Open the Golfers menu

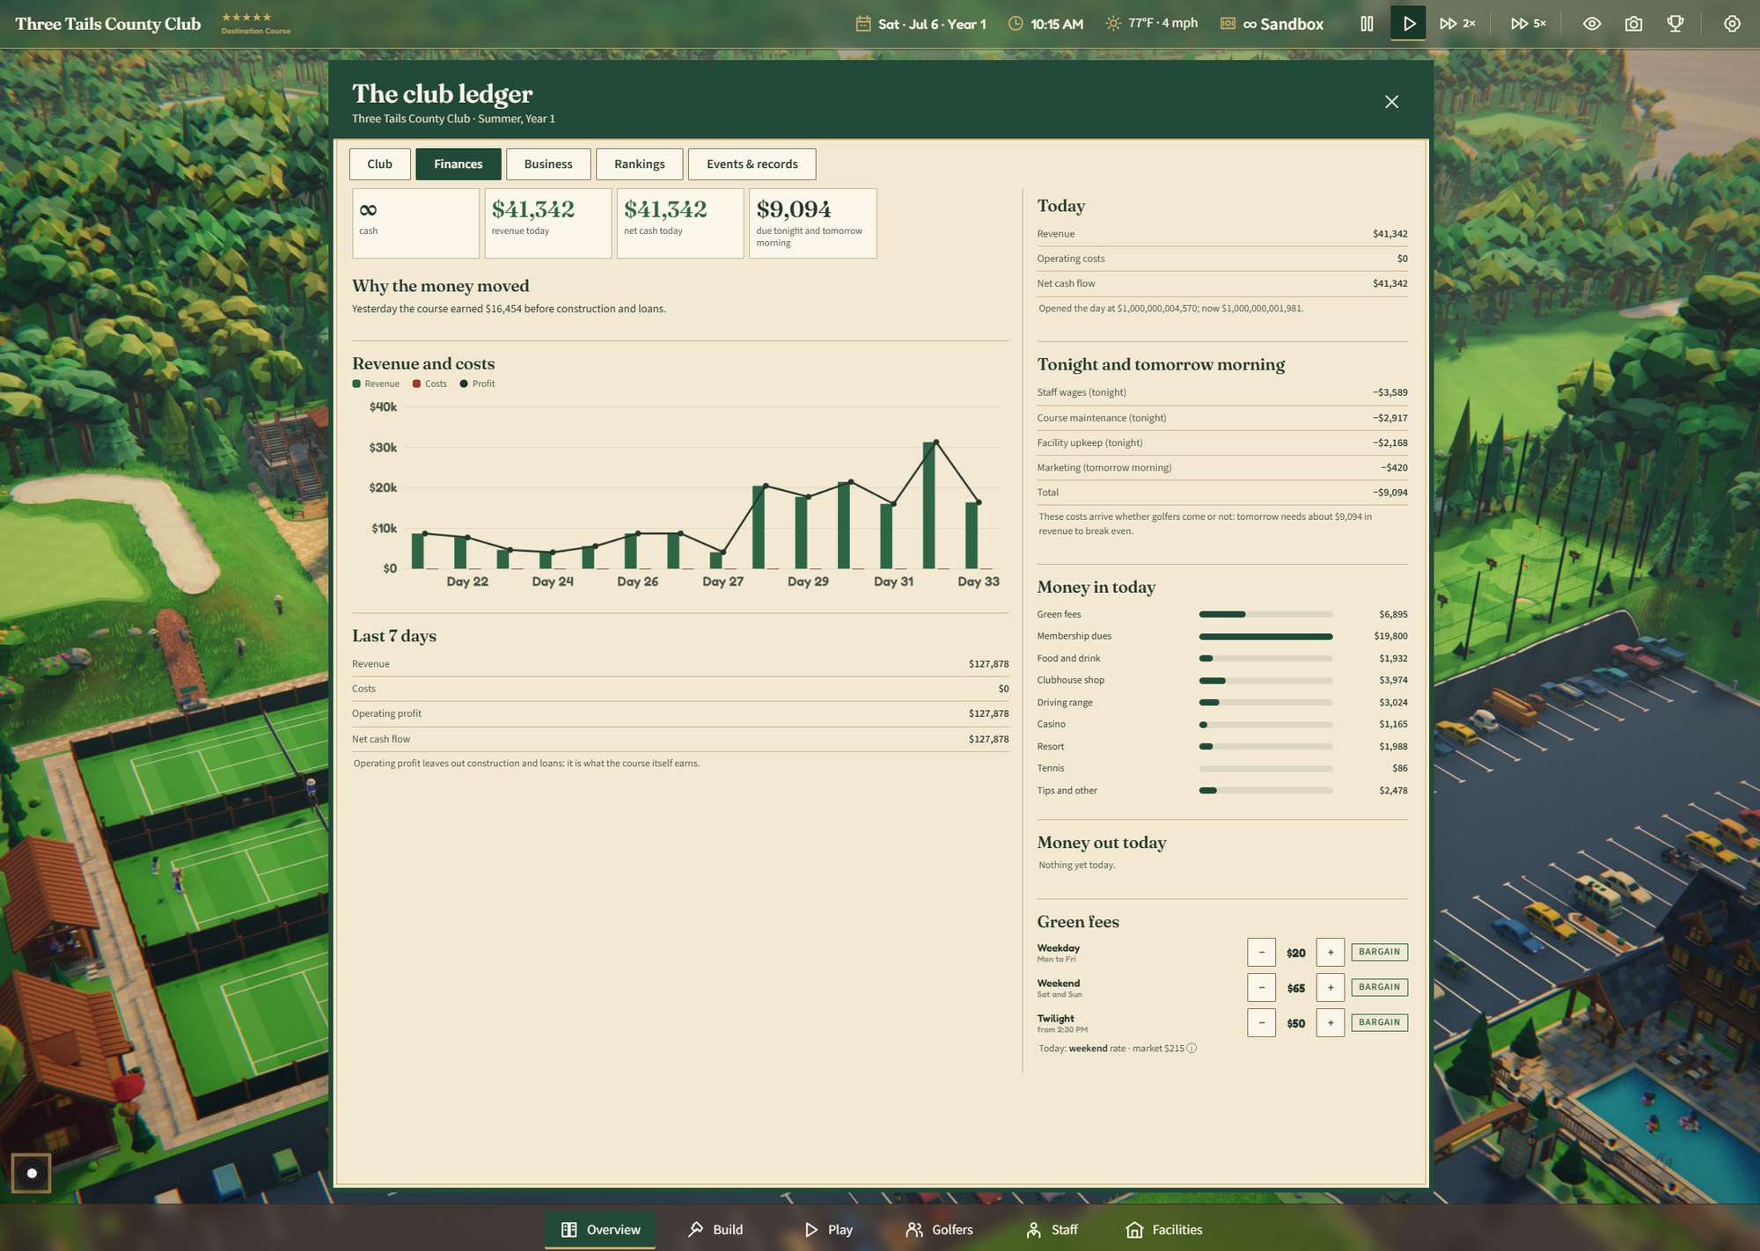click(939, 1229)
